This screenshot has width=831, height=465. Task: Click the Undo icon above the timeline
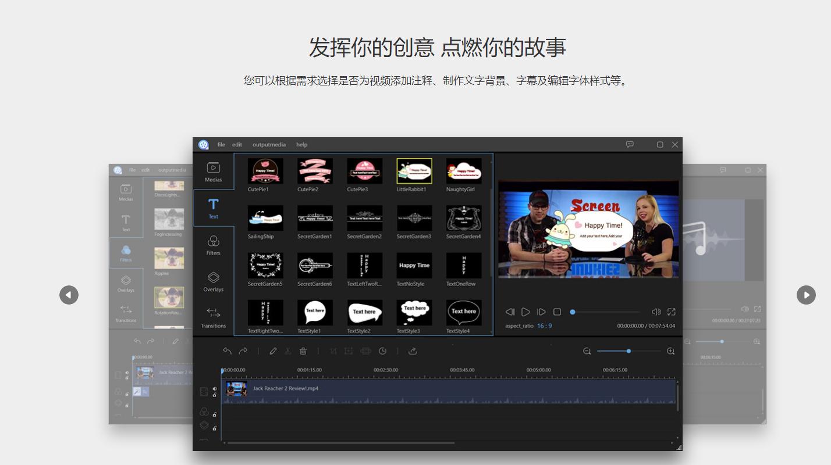[x=228, y=351]
